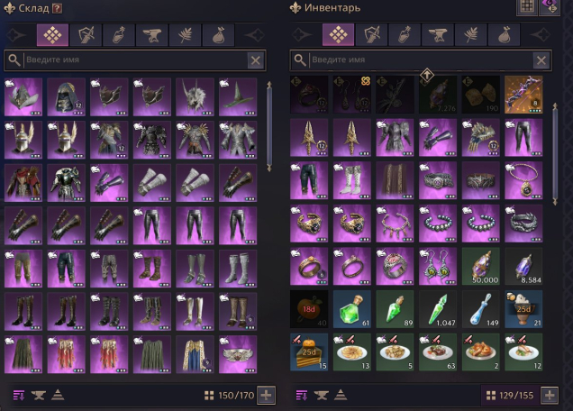Click the inventory Введите имя search field
573x411 pixels.
click(x=421, y=60)
